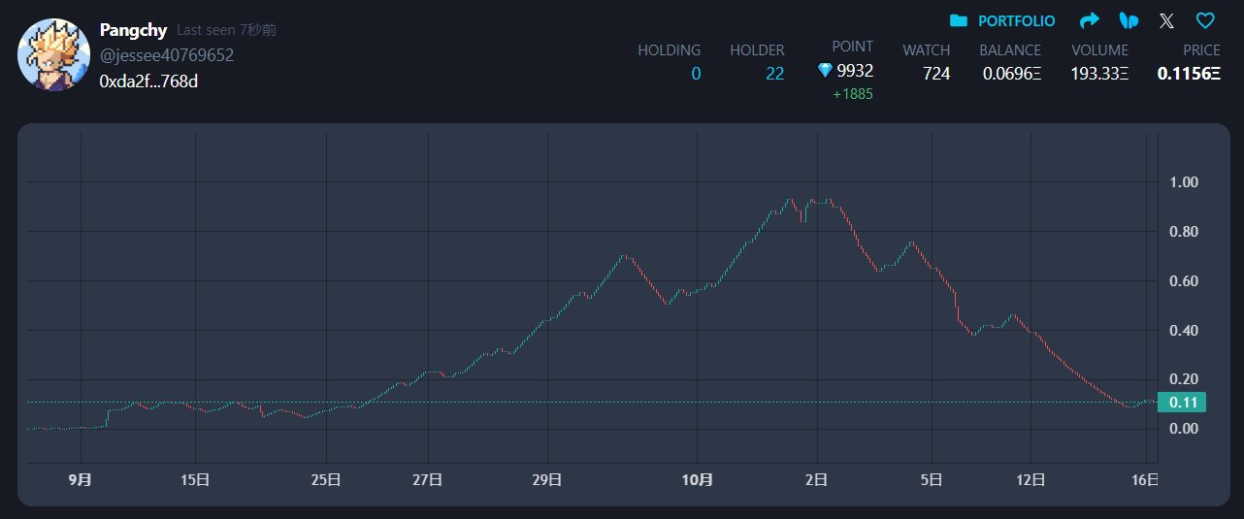The image size is (1244, 519).
Task: Click the share arrow icon
Action: [1089, 20]
